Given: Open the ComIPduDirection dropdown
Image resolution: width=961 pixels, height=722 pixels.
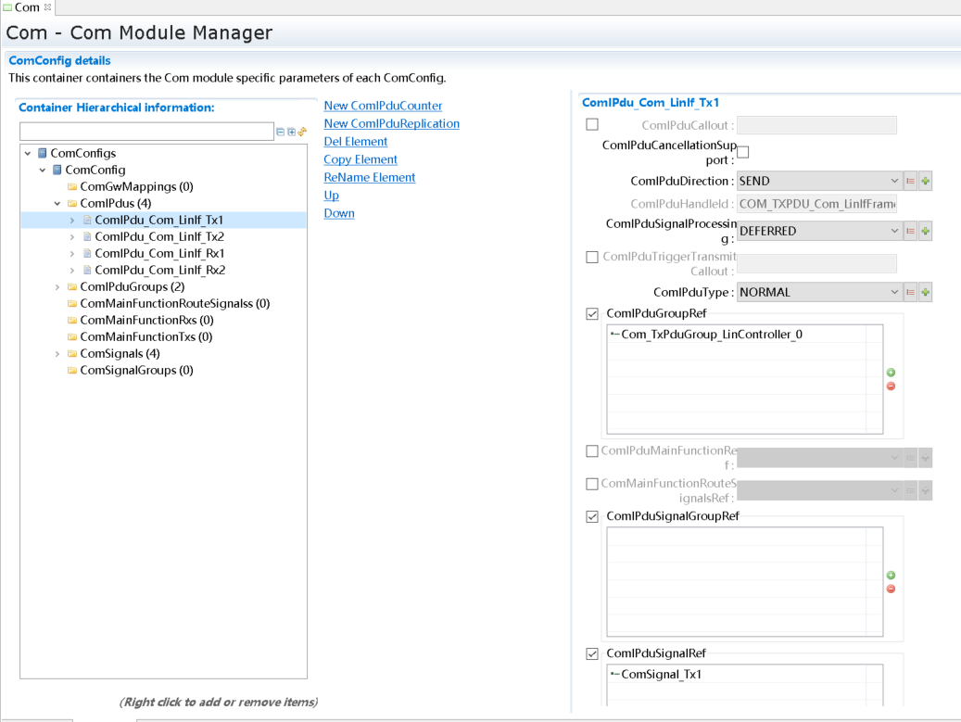Looking at the screenshot, I should tap(819, 182).
